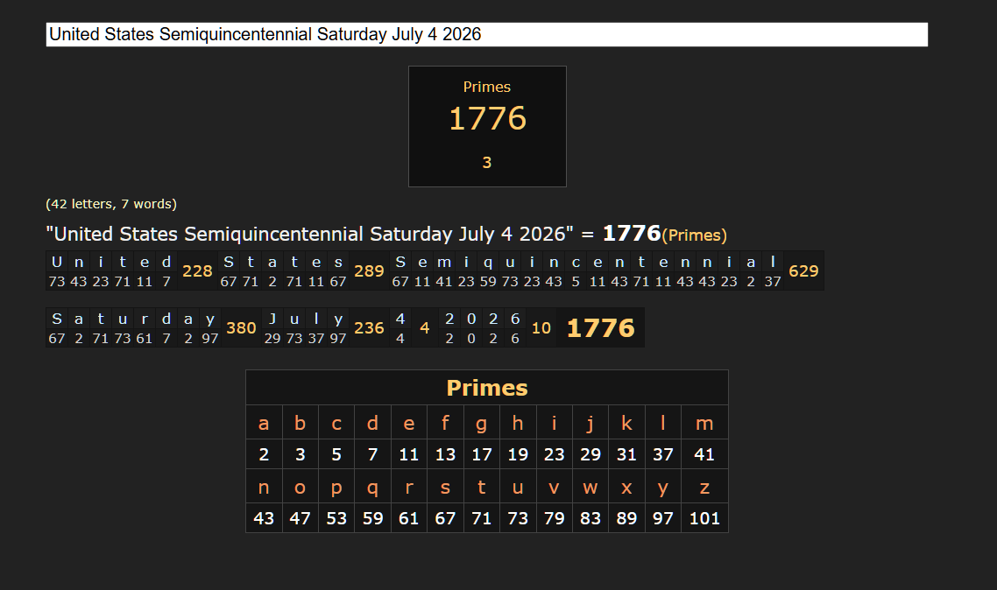The image size is (997, 590).
Task: Click letter 'm' in the Primes table
Action: pos(704,423)
